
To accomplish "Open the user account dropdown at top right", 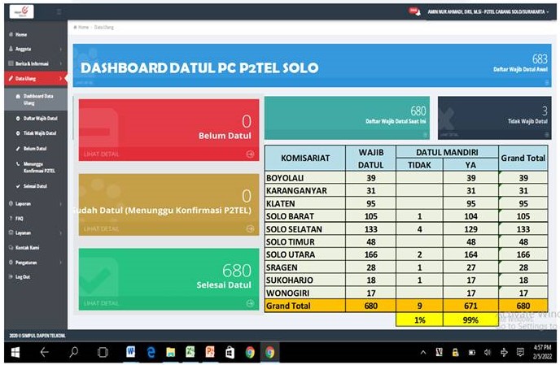I will tap(488, 11).
